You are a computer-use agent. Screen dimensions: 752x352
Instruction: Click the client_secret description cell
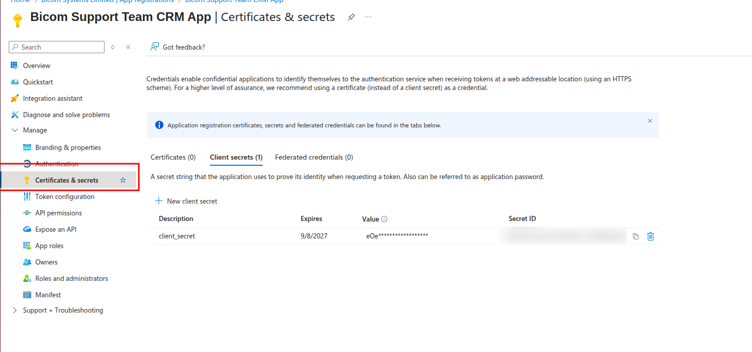177,236
